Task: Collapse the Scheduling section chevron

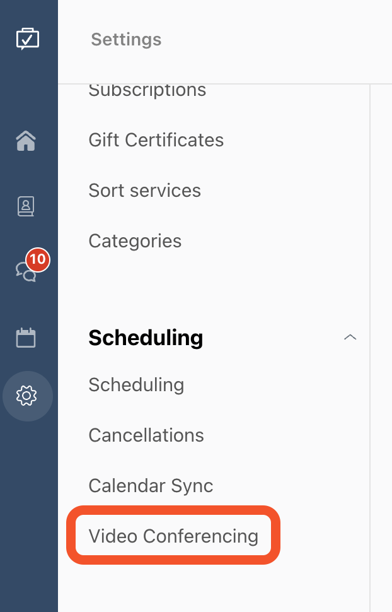Action: (350, 337)
